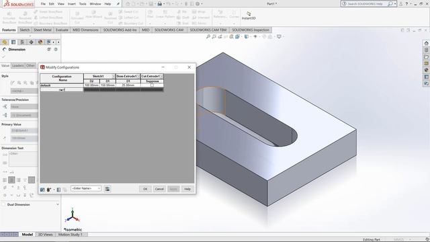The height and width of the screenshot is (242, 430).
Task: Open the DisplayManager color ball tab icon
Action: point(40,42)
